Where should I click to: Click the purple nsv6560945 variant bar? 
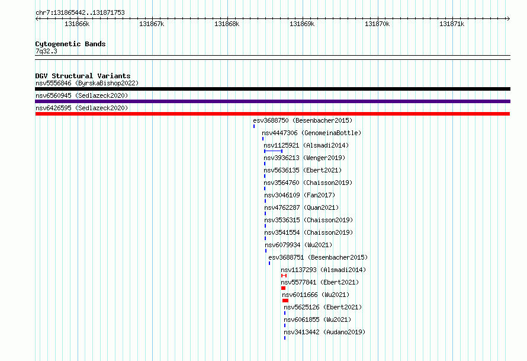272,101
